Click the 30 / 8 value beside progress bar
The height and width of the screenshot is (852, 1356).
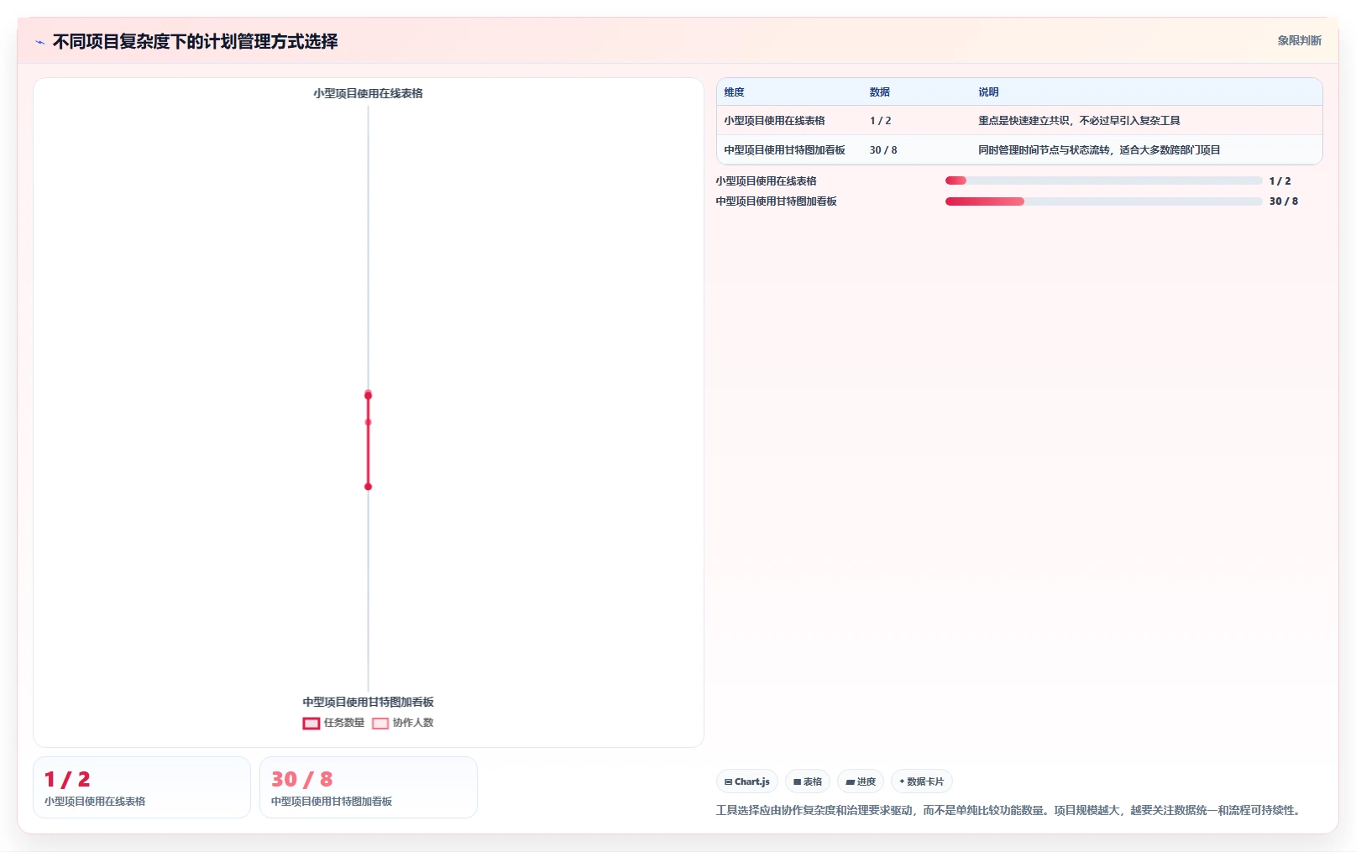(1283, 201)
